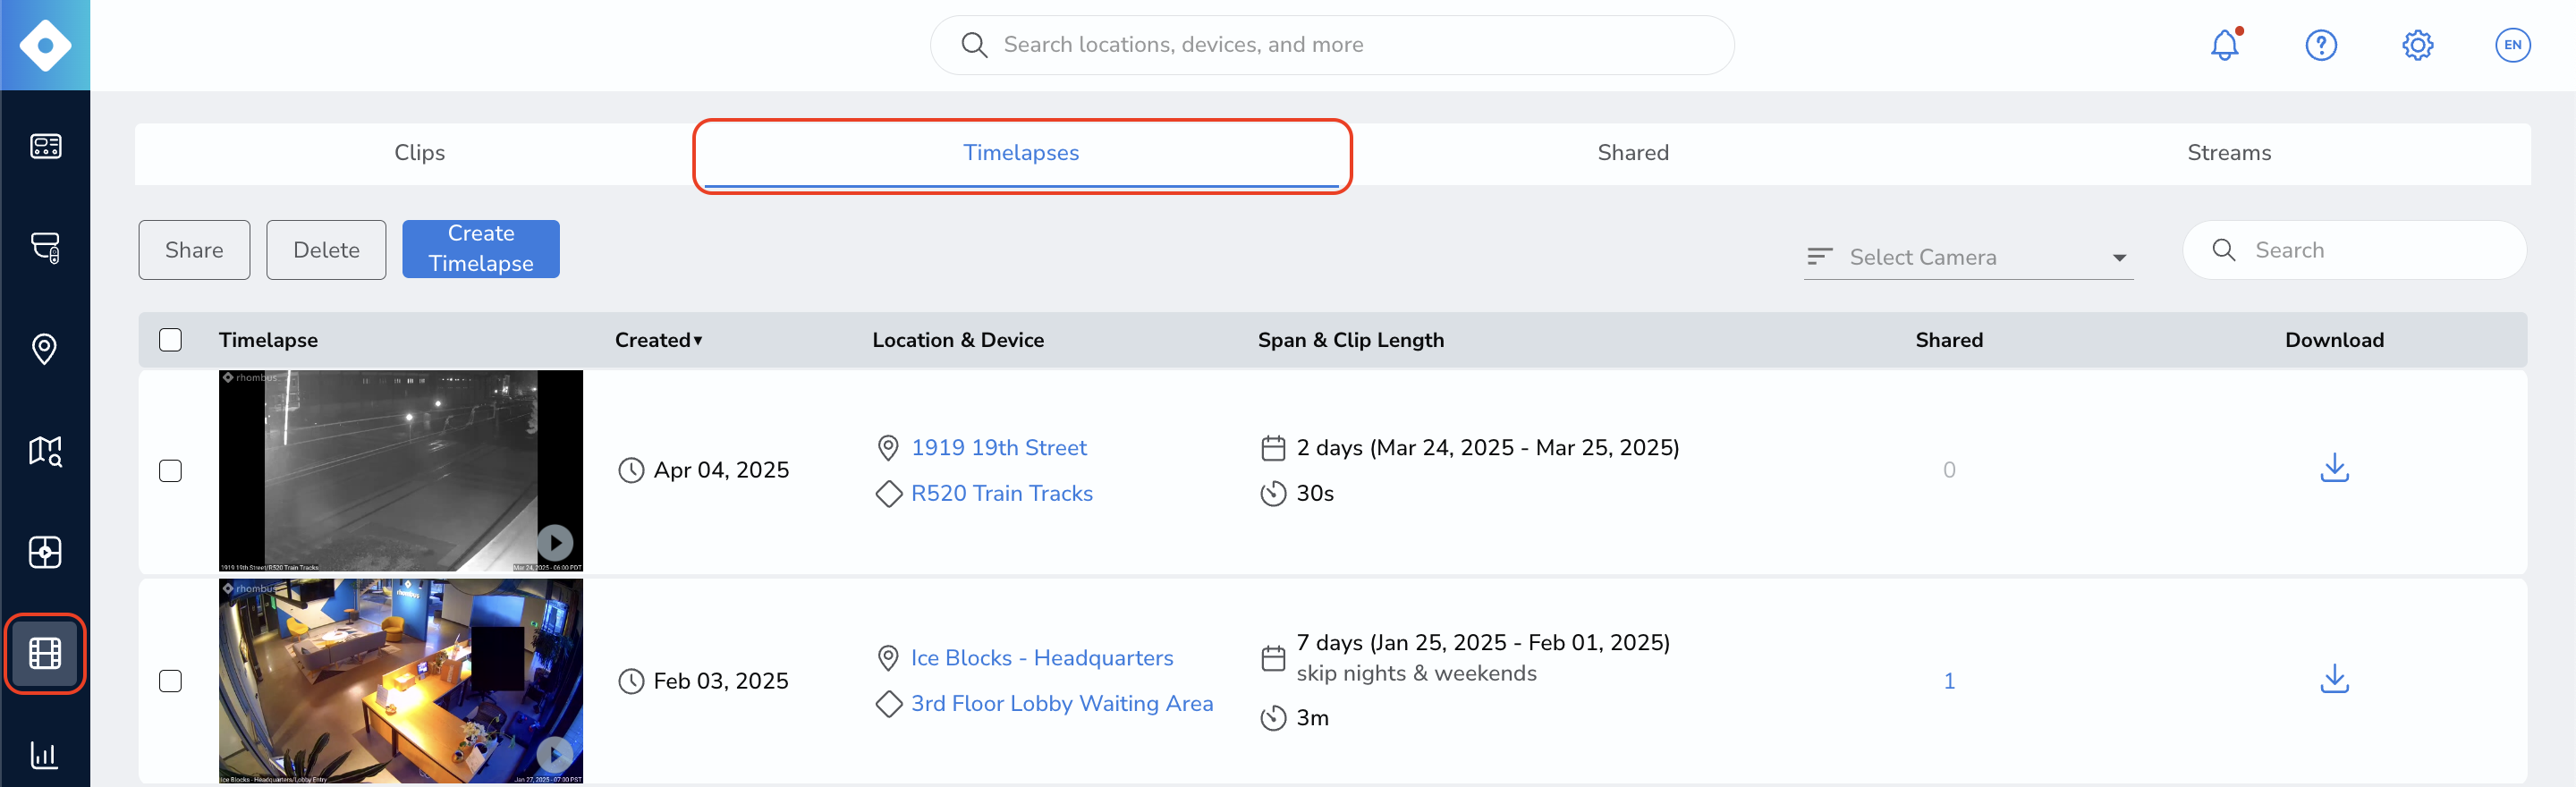Click the Span & Clip Length column header
The height and width of the screenshot is (787, 2576).
point(1351,340)
